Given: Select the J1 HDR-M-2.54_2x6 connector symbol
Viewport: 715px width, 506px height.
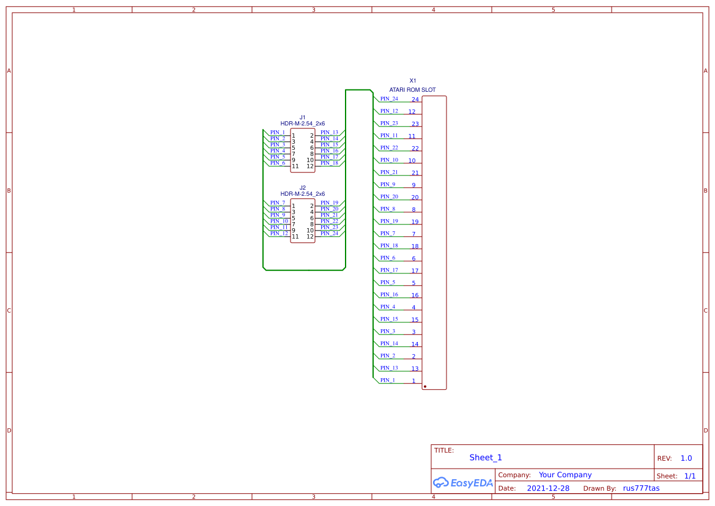Looking at the screenshot, I should click(x=302, y=148).
